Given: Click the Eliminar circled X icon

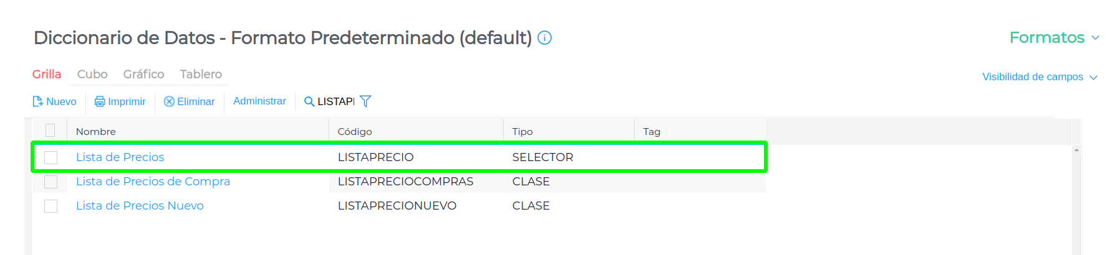Looking at the screenshot, I should point(169,101).
